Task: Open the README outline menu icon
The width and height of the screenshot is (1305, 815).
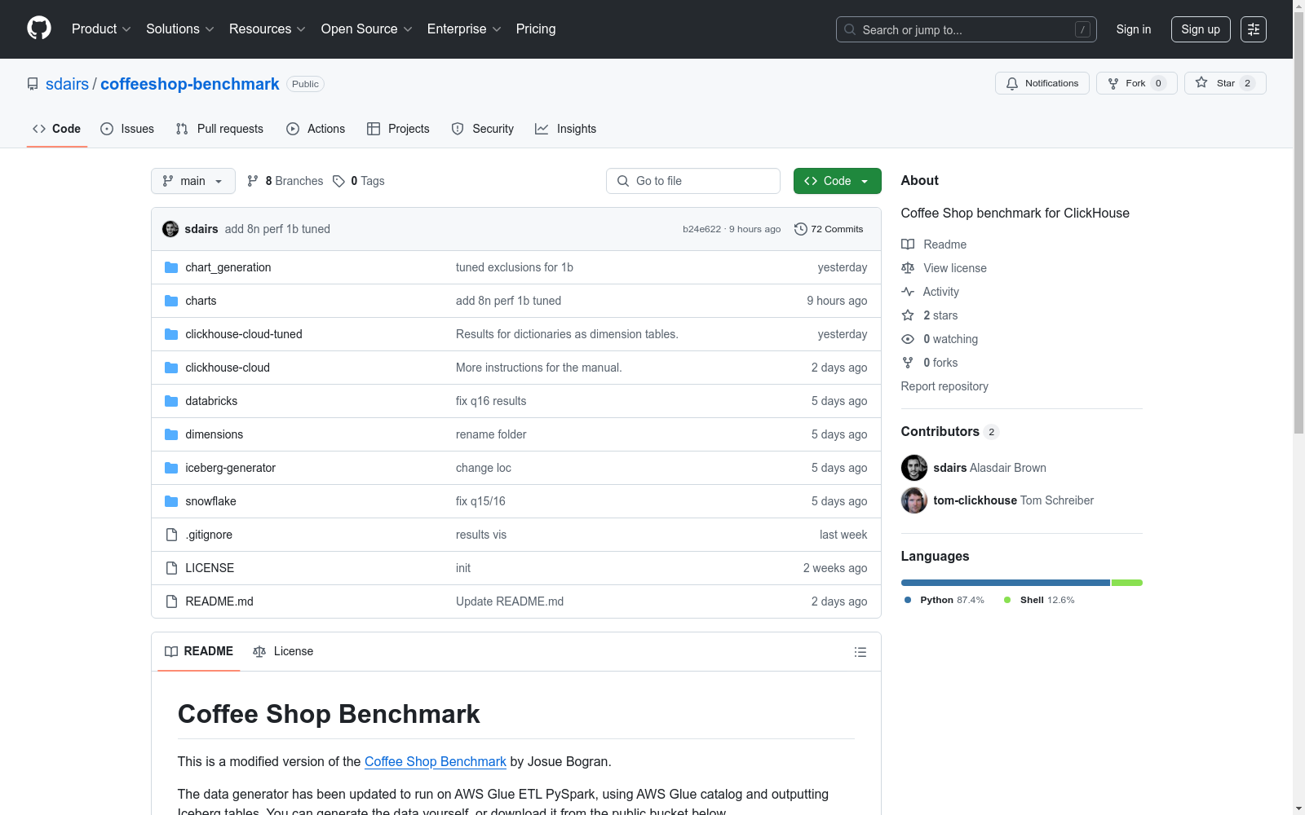Action: click(860, 652)
